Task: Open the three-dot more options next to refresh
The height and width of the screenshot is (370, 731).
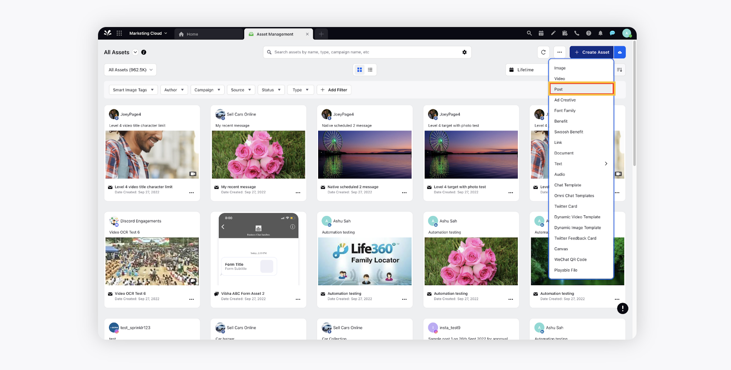Action: tap(559, 52)
